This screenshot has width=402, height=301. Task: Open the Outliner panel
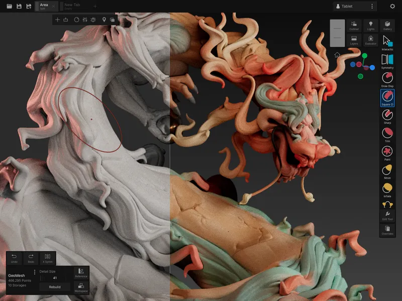354,26
